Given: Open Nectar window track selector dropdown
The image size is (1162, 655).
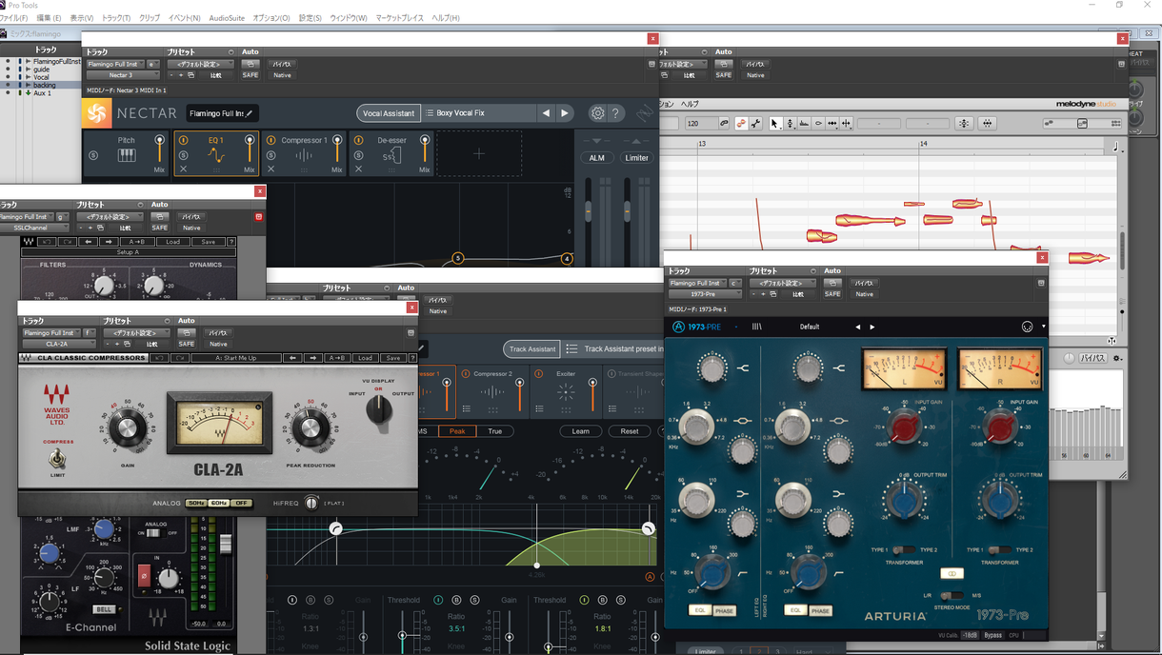Looking at the screenshot, I should [x=113, y=64].
